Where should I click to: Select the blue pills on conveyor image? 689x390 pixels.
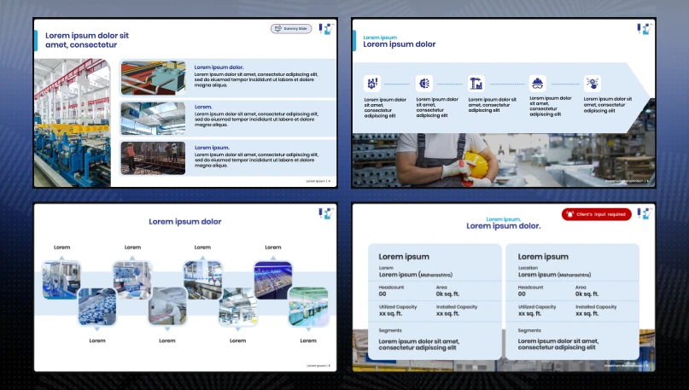[x=97, y=307]
